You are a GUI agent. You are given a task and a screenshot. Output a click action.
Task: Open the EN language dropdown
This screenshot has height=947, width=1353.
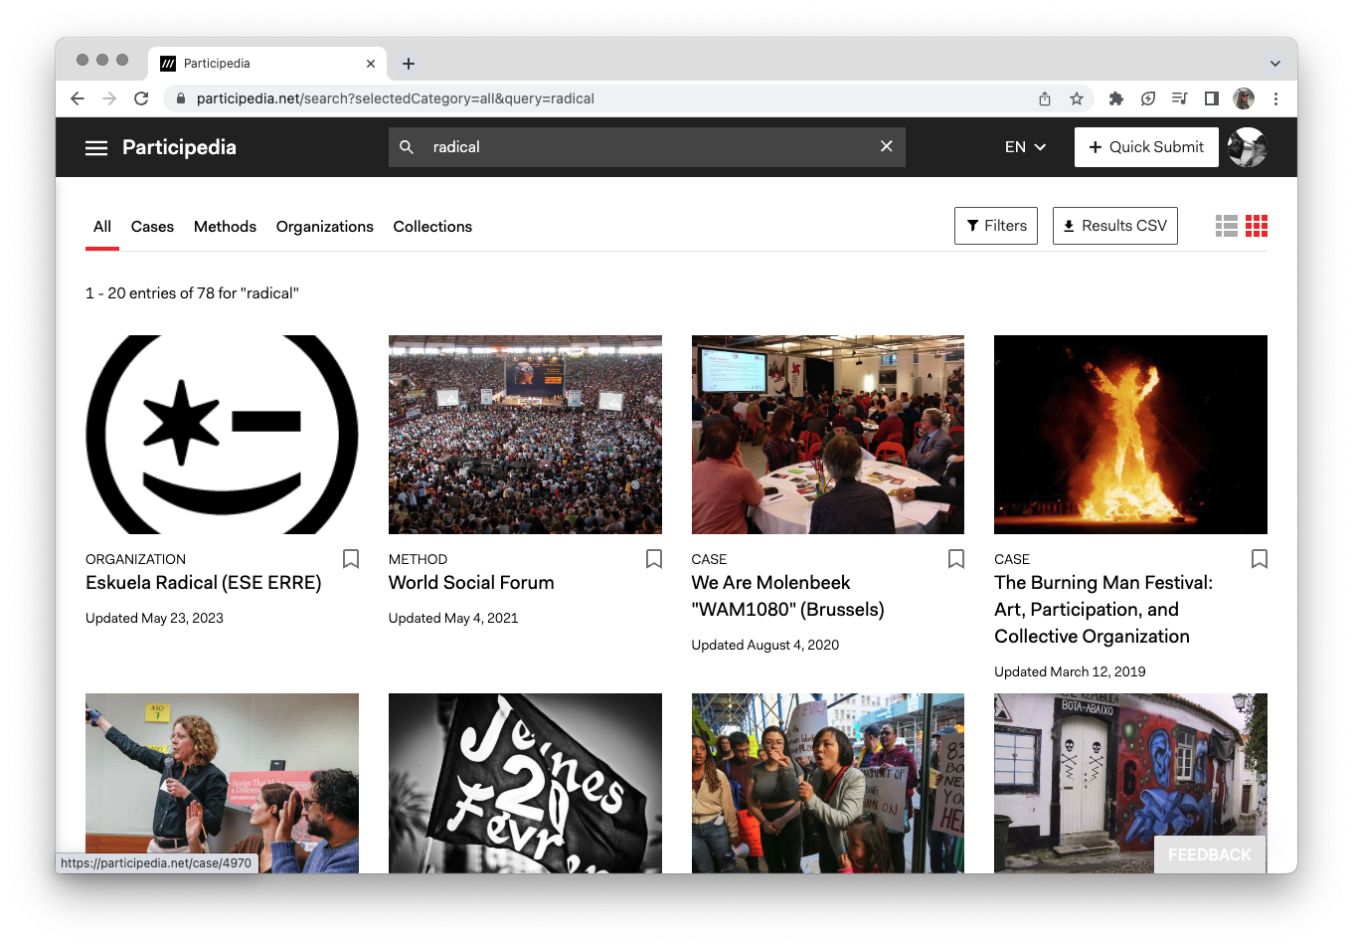point(1025,147)
